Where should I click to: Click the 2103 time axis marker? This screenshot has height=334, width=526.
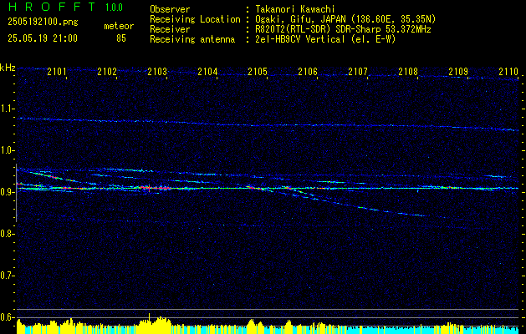pyautogui.click(x=157, y=71)
